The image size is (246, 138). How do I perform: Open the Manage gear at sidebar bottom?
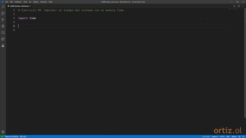(3, 132)
